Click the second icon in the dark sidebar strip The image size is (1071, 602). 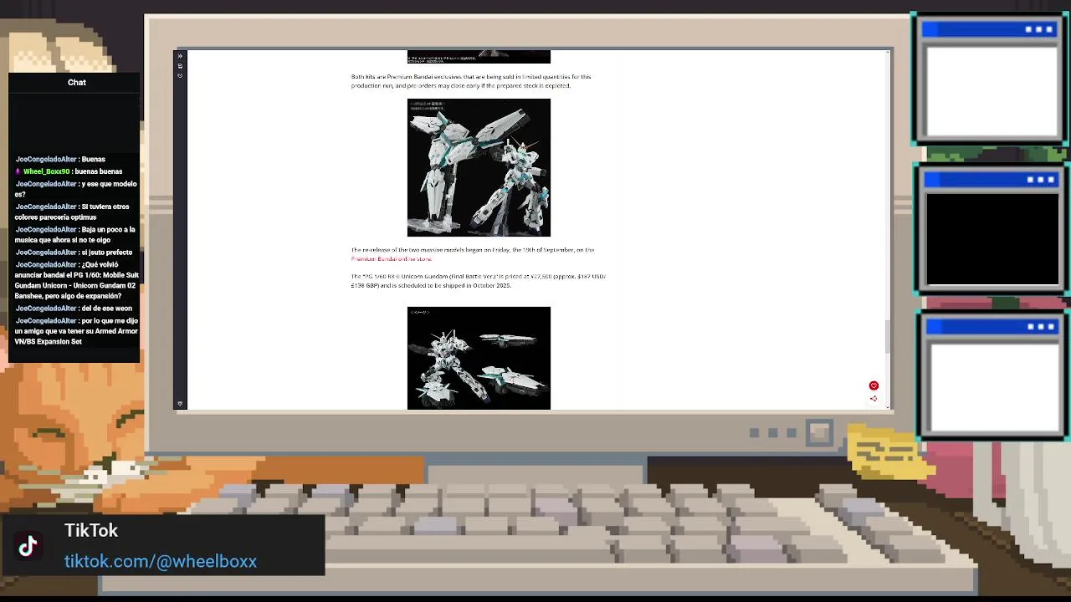[180, 66]
